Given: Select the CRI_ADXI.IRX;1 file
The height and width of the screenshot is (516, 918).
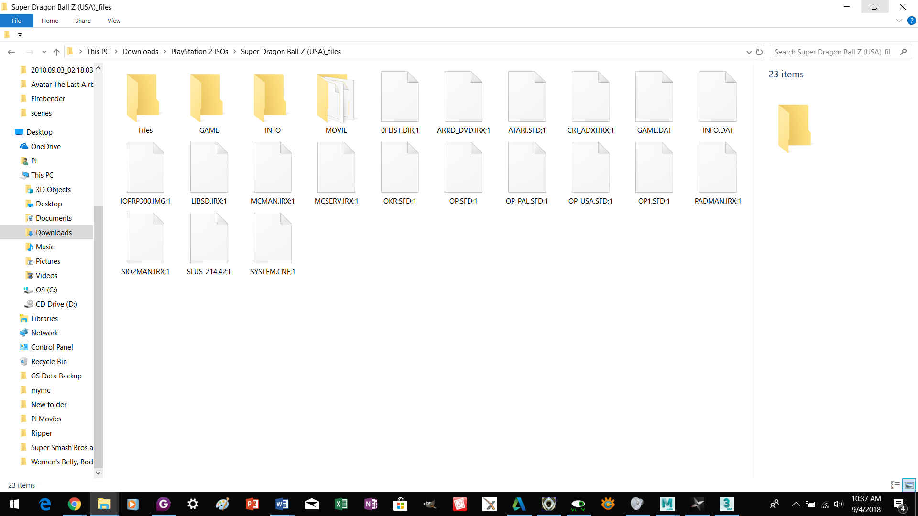Looking at the screenshot, I should coord(590,103).
